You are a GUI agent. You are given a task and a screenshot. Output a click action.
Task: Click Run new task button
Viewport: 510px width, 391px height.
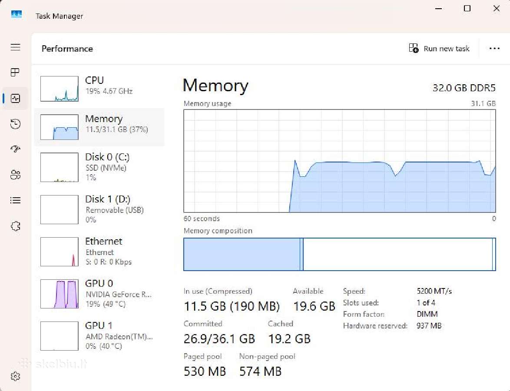[x=439, y=49]
